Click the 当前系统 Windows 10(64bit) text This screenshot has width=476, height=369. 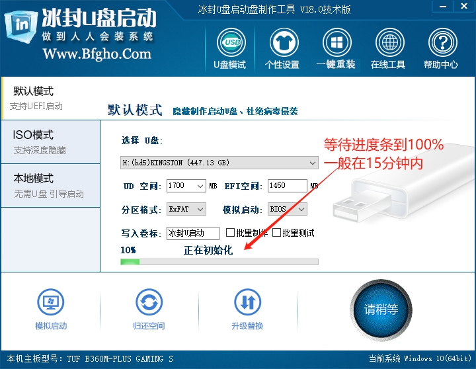420,358
